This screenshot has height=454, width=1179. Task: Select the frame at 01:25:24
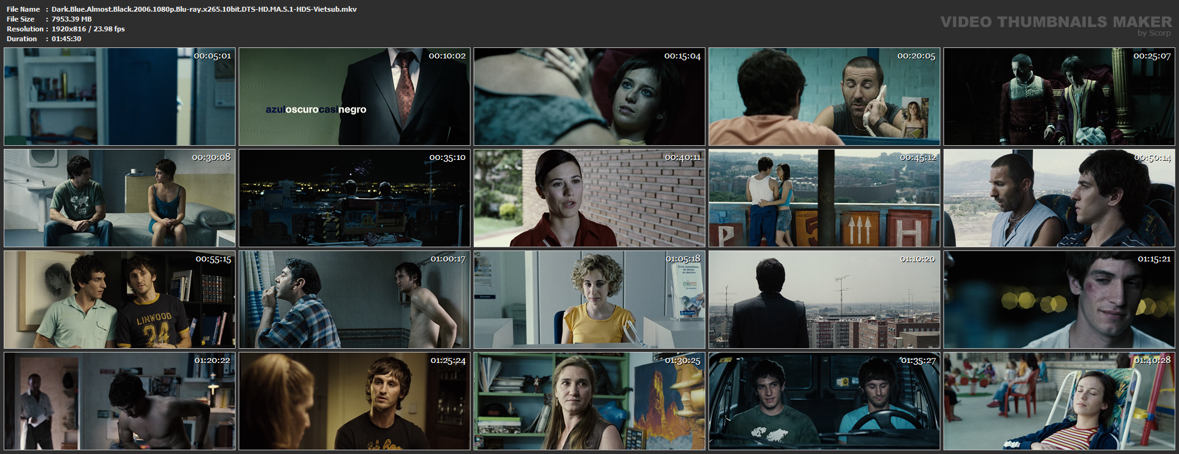(354, 401)
